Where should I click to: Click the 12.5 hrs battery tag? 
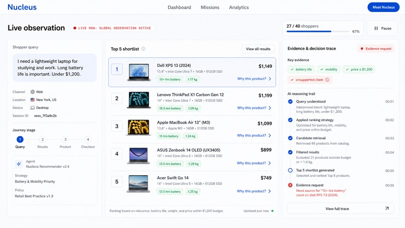(170, 192)
